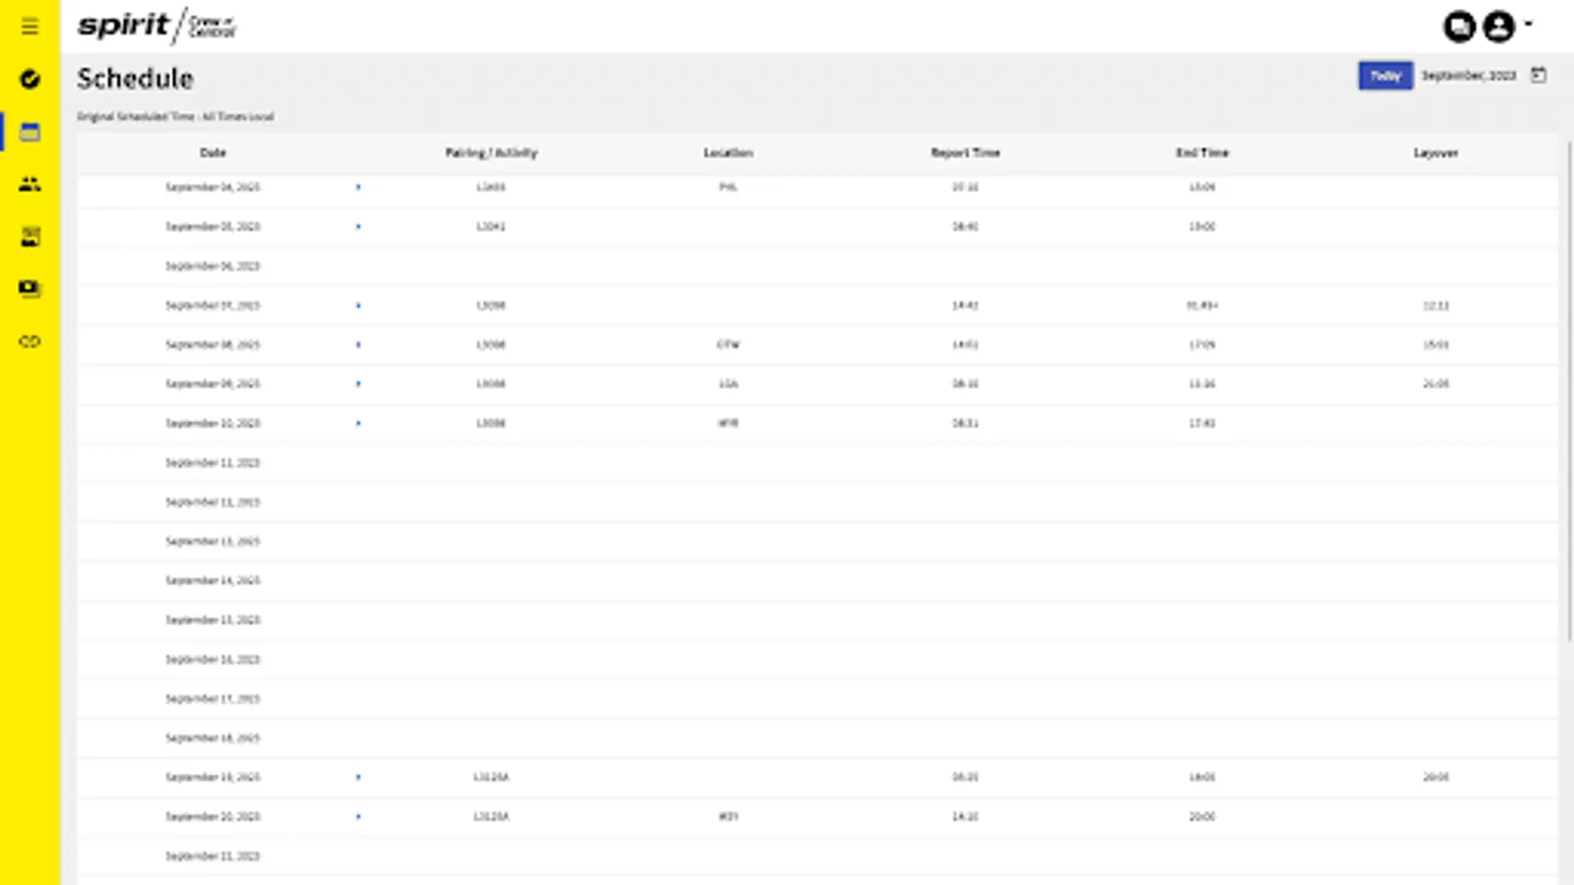Open the calendar date picker icon
The image size is (1574, 885).
pyautogui.click(x=1540, y=75)
